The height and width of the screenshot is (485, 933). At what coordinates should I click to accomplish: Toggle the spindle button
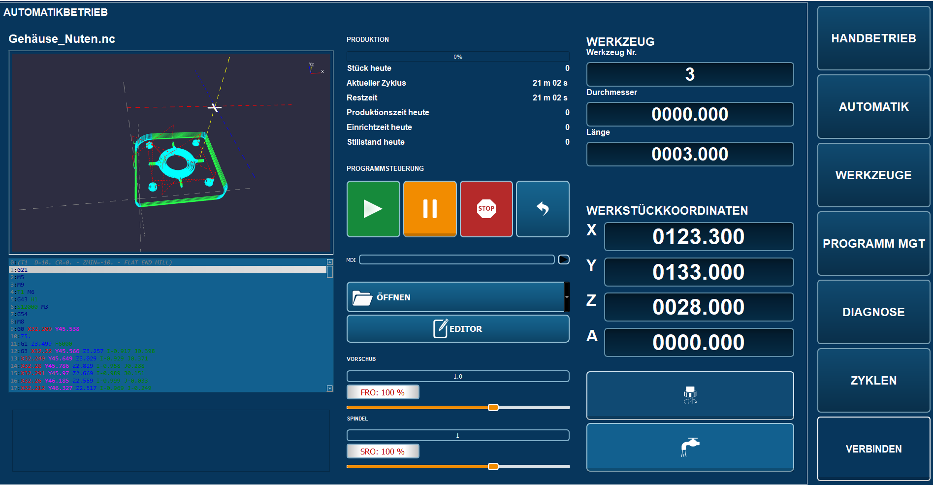click(690, 395)
